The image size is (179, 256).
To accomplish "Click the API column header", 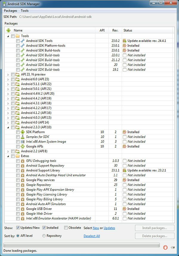I will pyautogui.click(x=102, y=30).
